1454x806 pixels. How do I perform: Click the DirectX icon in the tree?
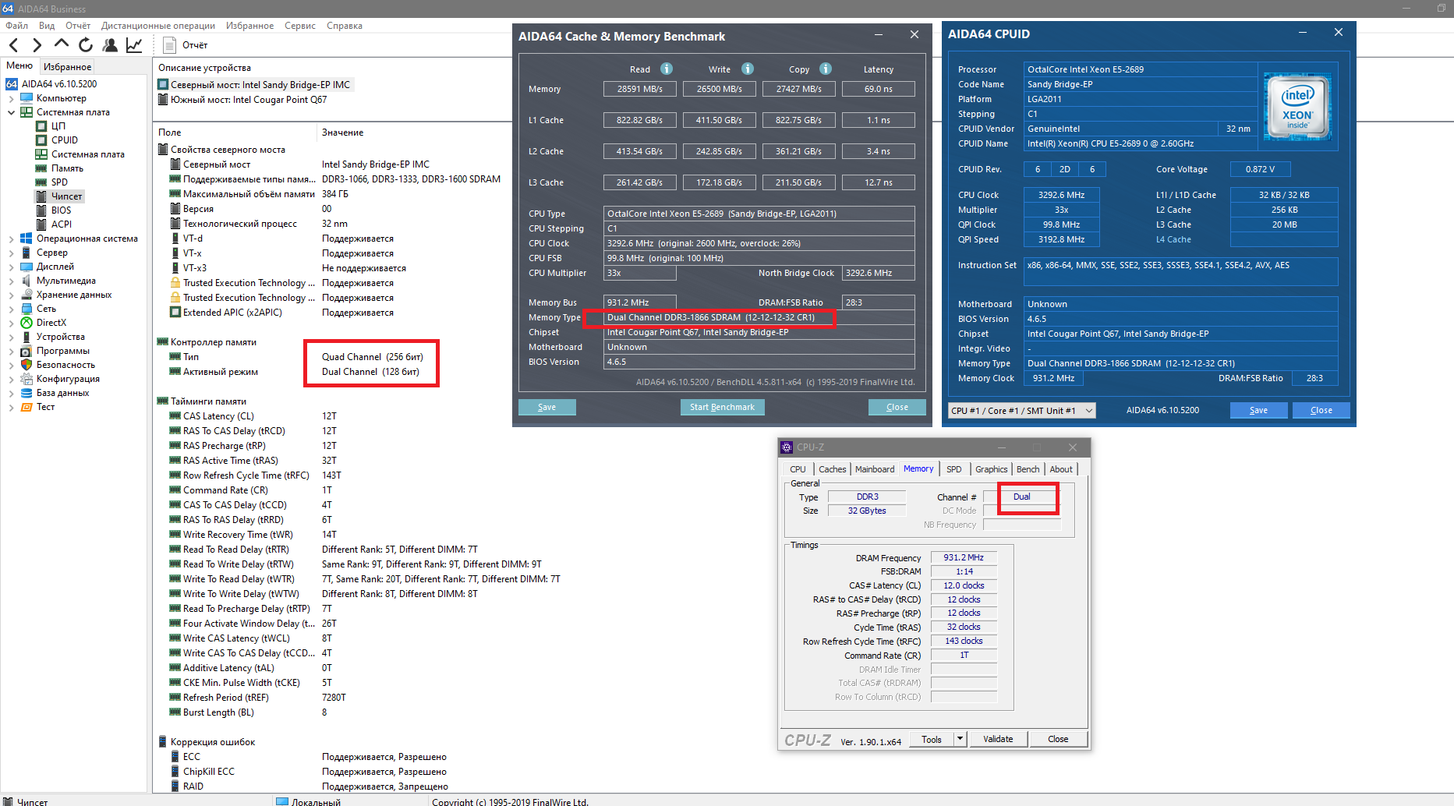27,323
